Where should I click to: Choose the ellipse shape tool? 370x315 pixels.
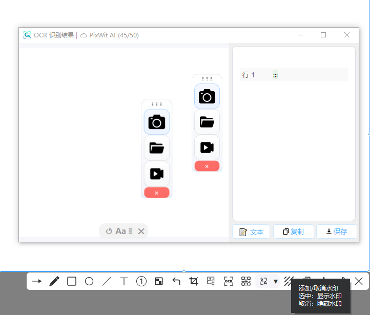tap(89, 281)
